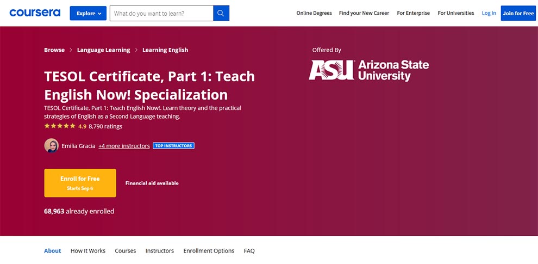Click the Log In link
Viewport: 538px width, 264px height.
(x=489, y=13)
